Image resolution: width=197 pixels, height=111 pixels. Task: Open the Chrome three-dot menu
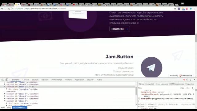tap(195, 9)
